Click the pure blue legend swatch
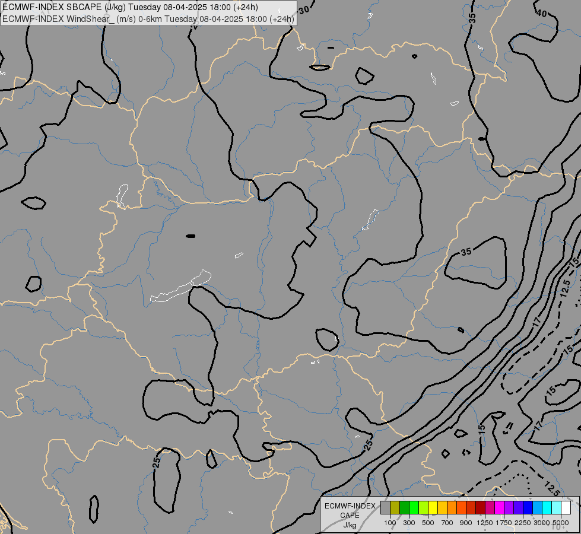 528,508
